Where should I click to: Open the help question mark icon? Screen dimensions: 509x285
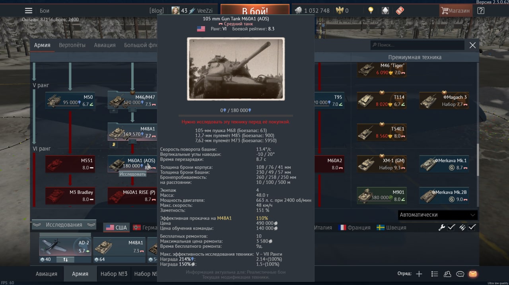[x=481, y=11]
